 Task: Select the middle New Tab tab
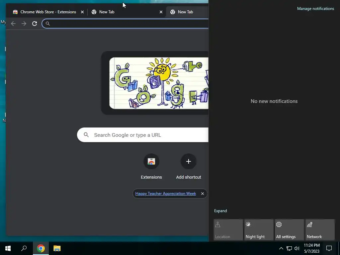click(127, 12)
